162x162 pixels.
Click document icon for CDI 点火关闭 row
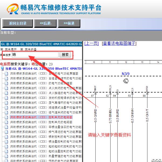[x=6, y=88]
